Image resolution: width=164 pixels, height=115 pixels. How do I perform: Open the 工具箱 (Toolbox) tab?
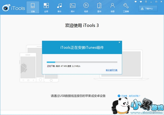126,7
